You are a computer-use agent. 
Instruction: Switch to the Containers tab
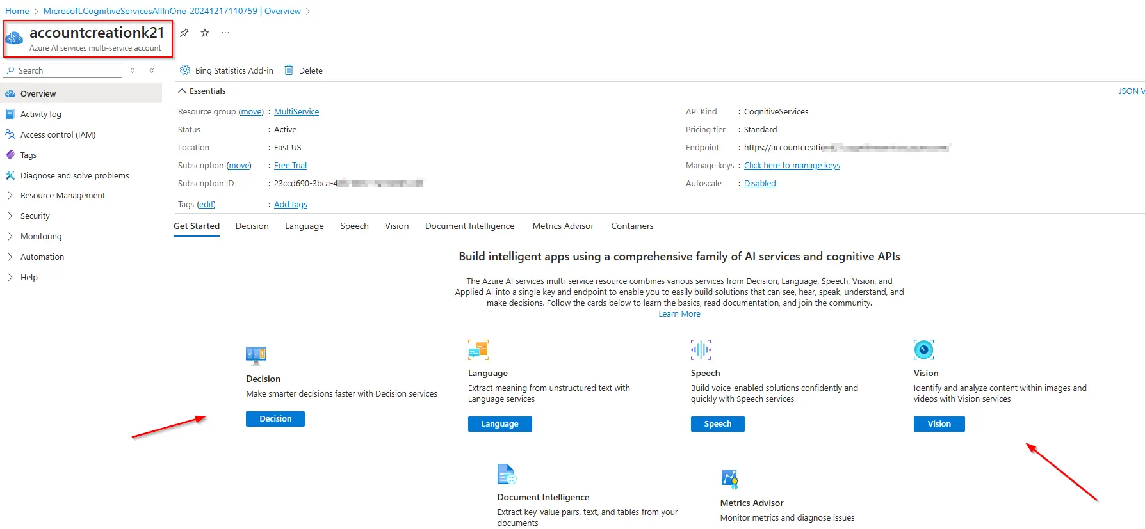(x=632, y=226)
